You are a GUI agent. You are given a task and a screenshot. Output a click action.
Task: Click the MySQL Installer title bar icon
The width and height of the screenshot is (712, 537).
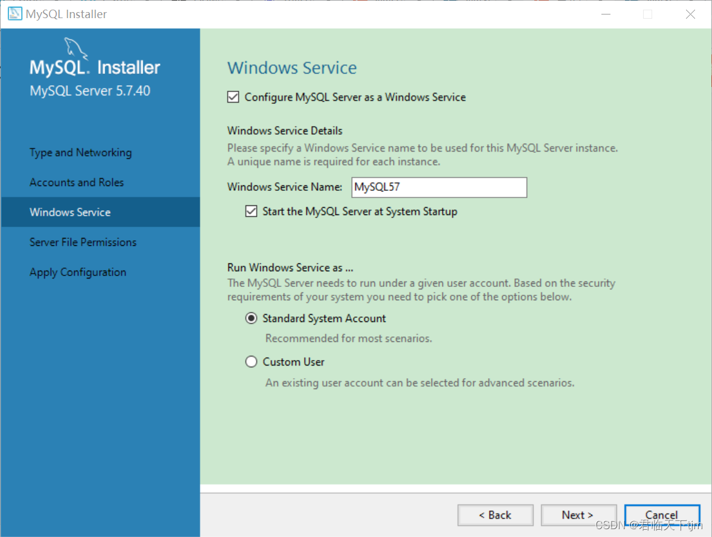[x=15, y=14]
